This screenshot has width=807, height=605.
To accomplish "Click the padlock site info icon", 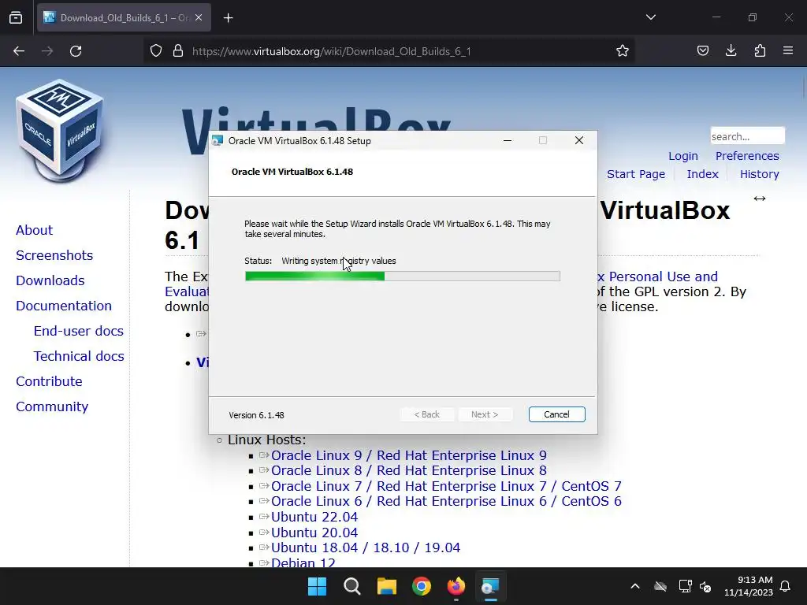I will pos(178,51).
